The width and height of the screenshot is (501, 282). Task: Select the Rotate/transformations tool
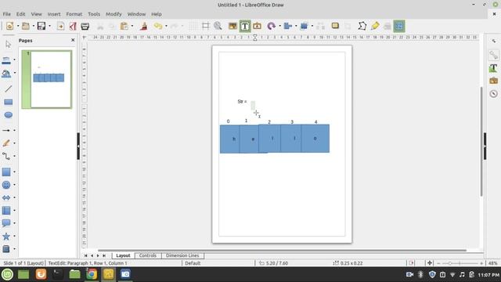tap(272, 26)
